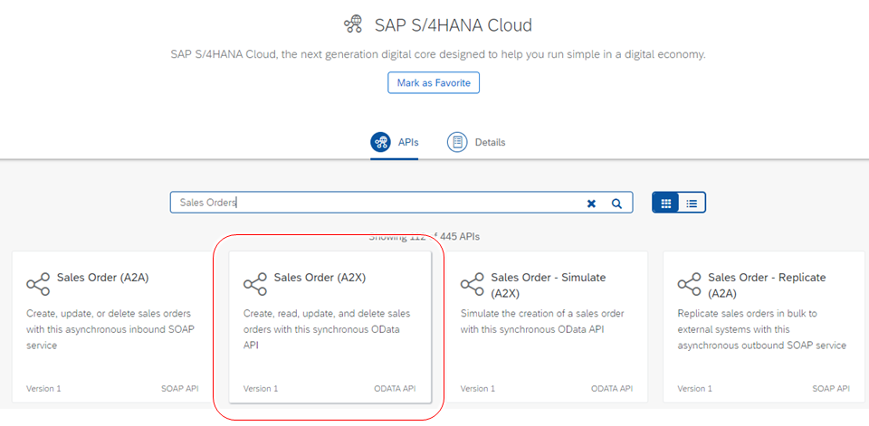Open the Sales Order (A2A) title
869x426 pixels.
tap(102, 278)
